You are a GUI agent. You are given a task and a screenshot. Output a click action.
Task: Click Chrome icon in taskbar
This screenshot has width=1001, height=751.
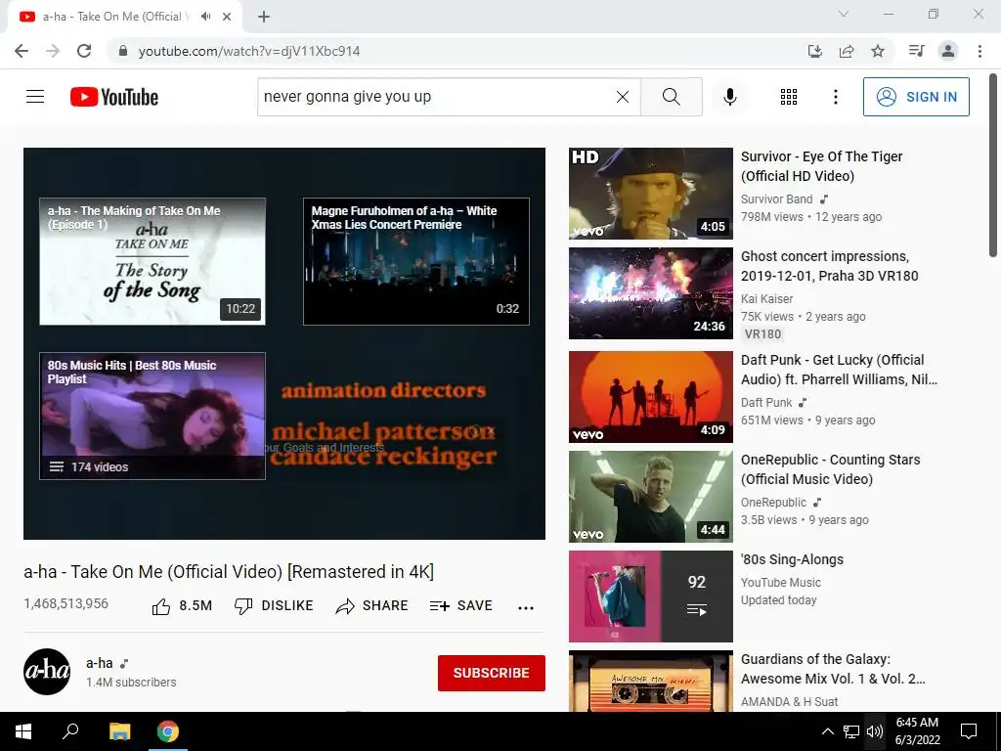pyautogui.click(x=168, y=731)
